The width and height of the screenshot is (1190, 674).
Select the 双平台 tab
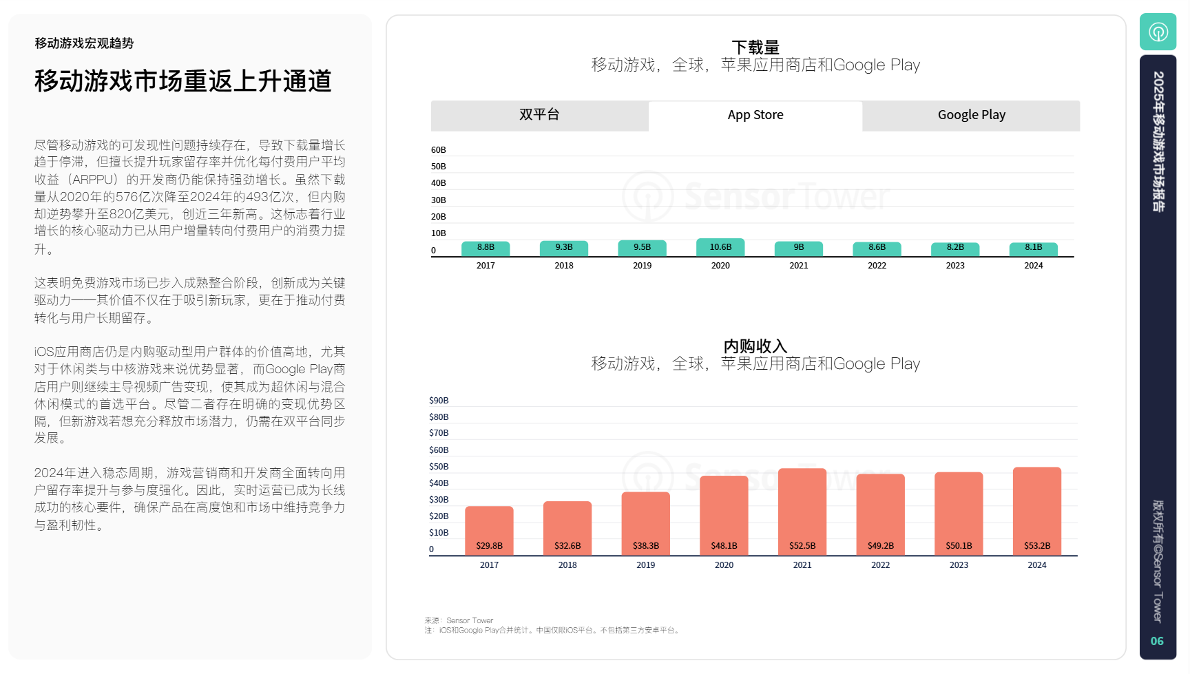(x=539, y=115)
